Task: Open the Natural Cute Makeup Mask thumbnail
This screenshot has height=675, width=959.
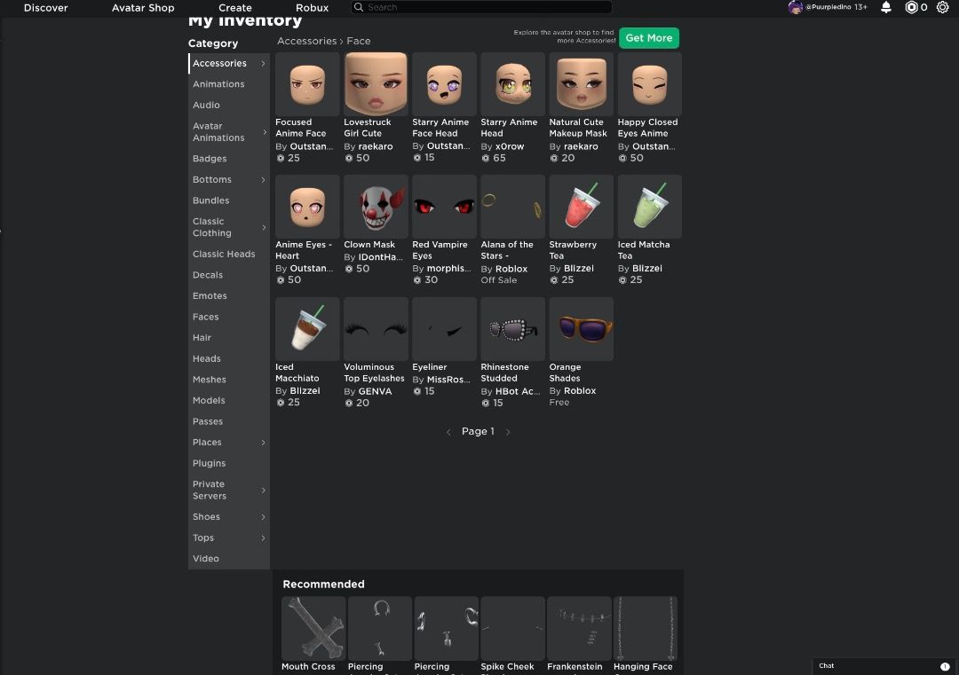Action: coord(581,84)
